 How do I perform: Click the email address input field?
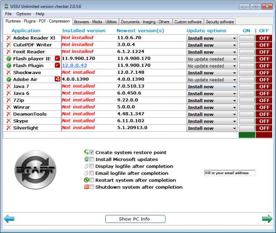pyautogui.click(x=230, y=173)
